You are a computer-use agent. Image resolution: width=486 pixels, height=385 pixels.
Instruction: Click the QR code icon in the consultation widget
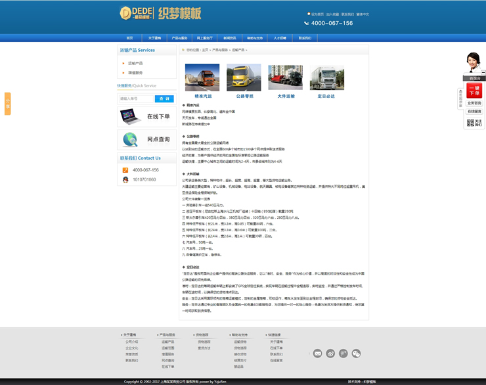pos(470,122)
